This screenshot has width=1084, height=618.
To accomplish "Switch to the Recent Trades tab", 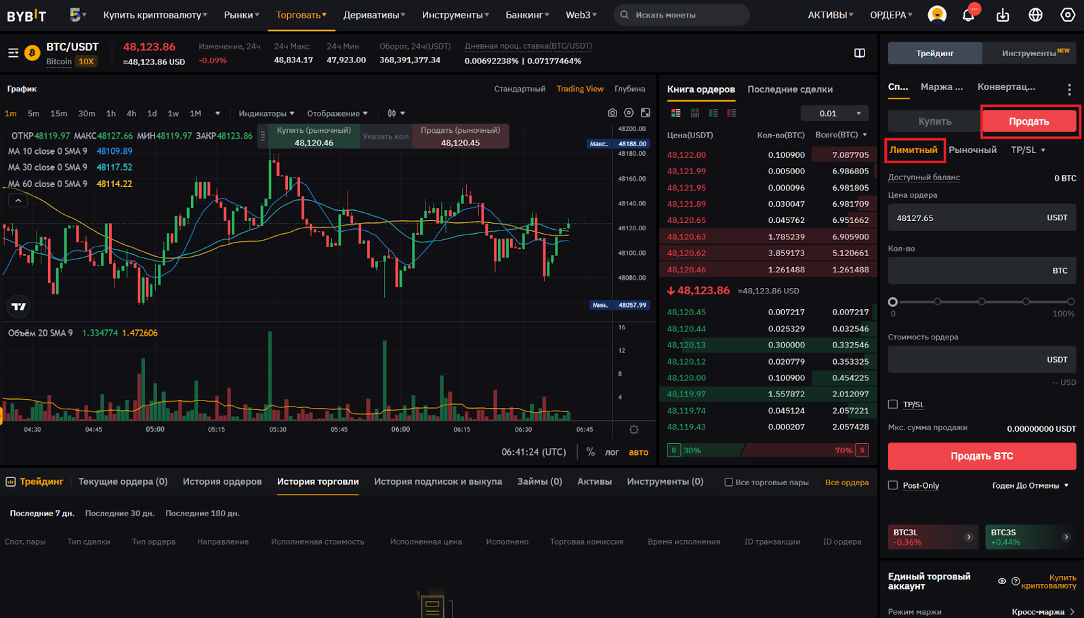I will pyautogui.click(x=790, y=89).
